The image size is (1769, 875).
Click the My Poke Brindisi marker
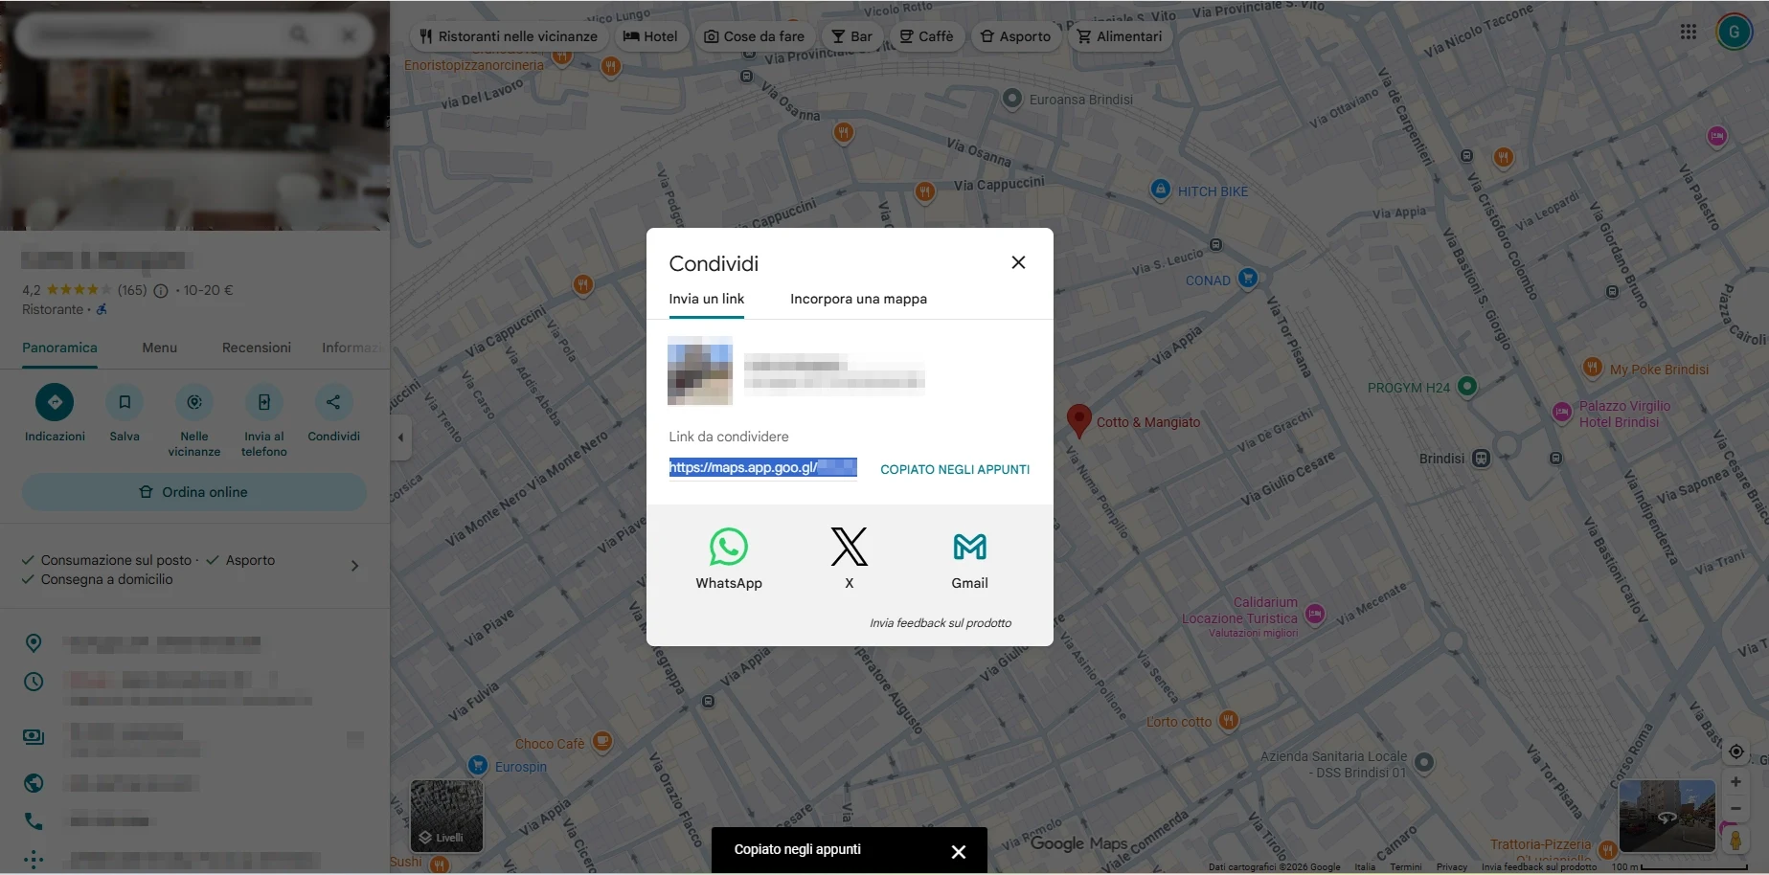tap(1592, 367)
